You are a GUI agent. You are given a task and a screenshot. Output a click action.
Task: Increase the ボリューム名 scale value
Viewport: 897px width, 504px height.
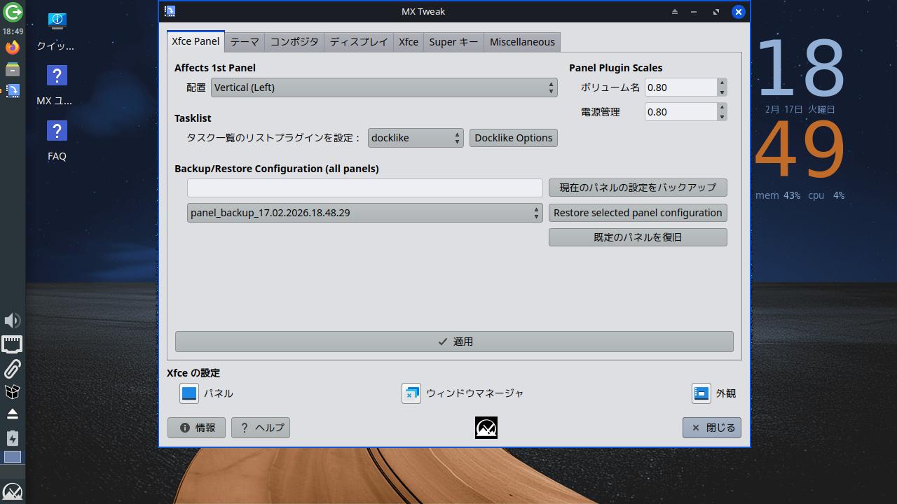(x=722, y=83)
